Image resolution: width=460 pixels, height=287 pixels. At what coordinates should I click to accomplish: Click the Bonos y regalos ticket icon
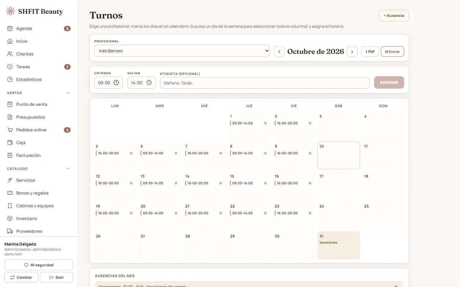[10, 193]
